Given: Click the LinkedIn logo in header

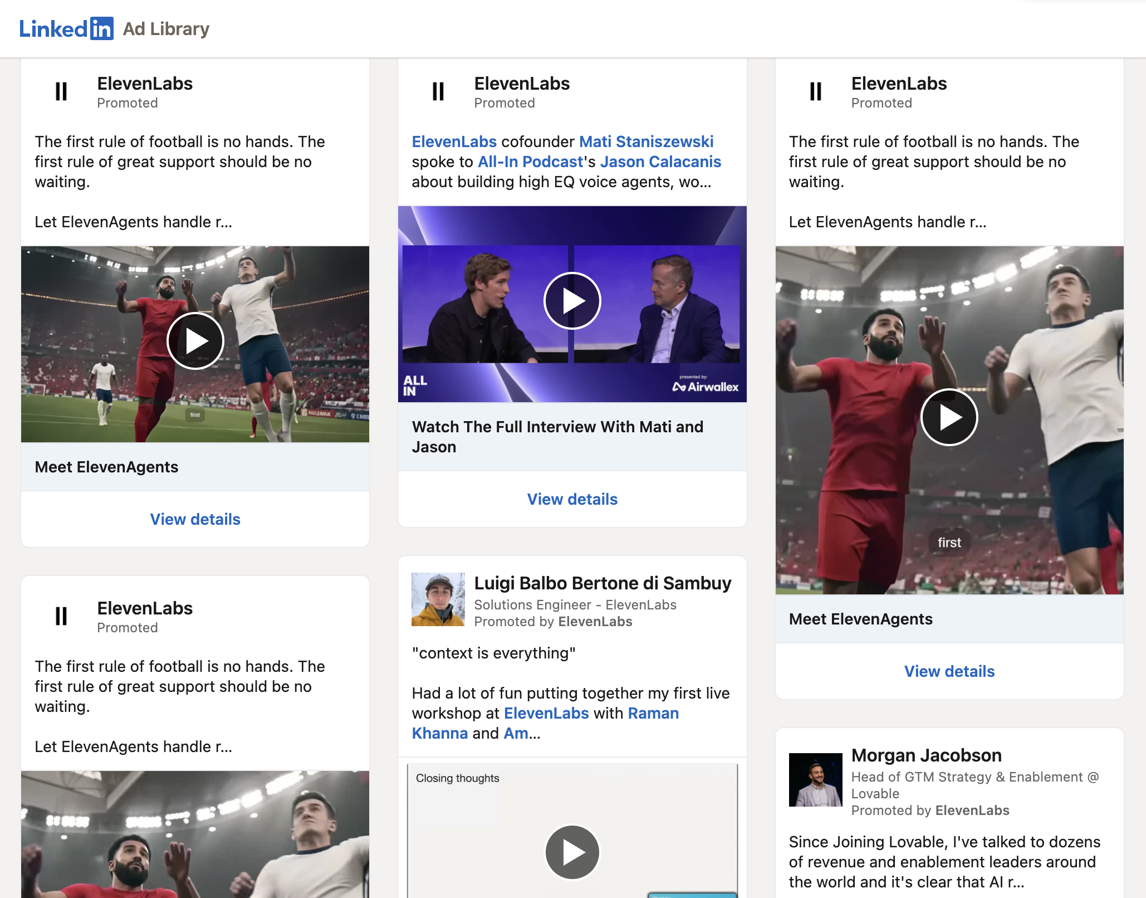Looking at the screenshot, I should point(66,28).
